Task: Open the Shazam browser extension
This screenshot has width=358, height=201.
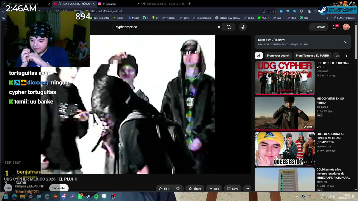Action: (281, 11)
